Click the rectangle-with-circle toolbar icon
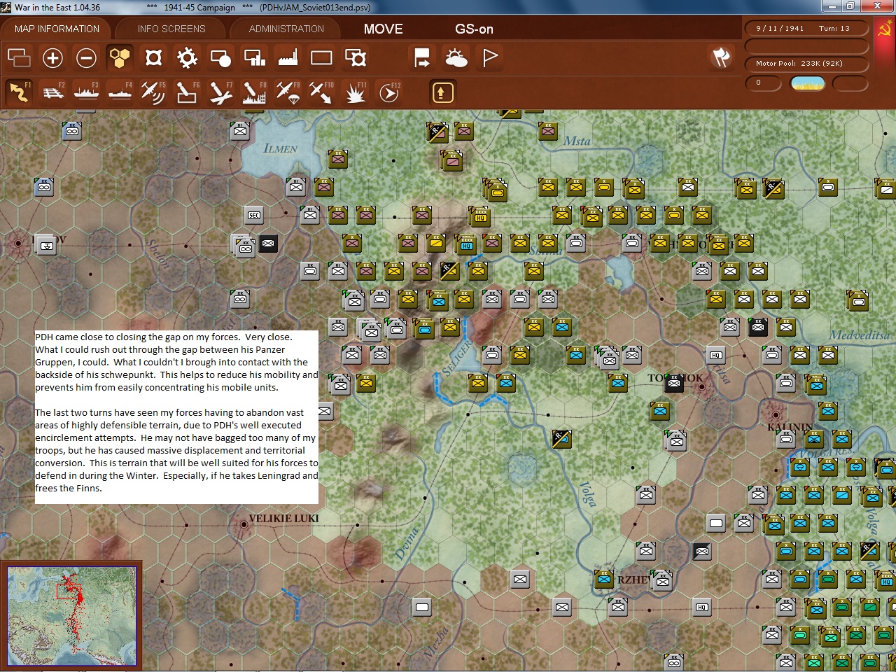 click(x=220, y=57)
